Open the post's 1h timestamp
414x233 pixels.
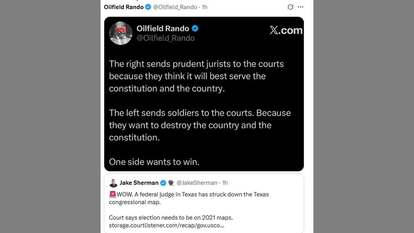tap(205, 7)
